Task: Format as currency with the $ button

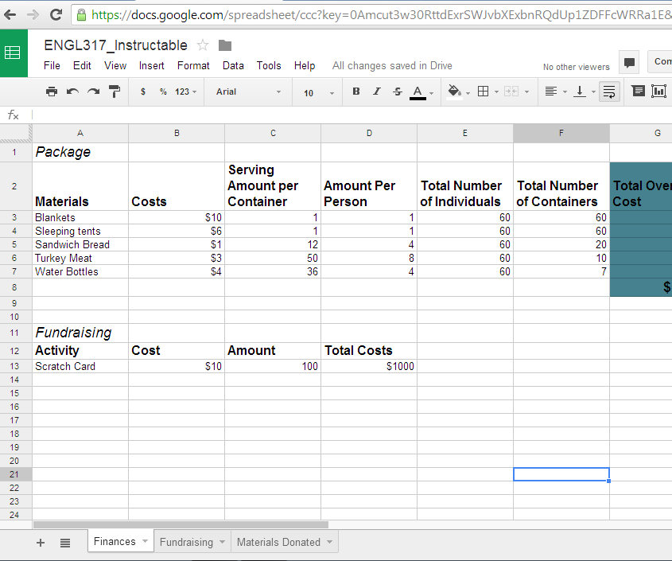Action: [143, 92]
